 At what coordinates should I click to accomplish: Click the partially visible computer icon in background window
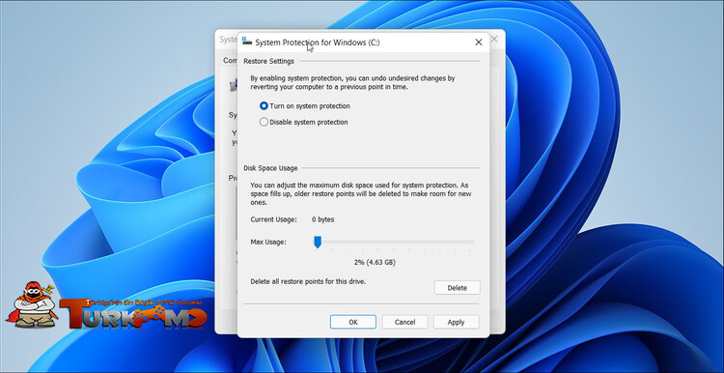[234, 85]
